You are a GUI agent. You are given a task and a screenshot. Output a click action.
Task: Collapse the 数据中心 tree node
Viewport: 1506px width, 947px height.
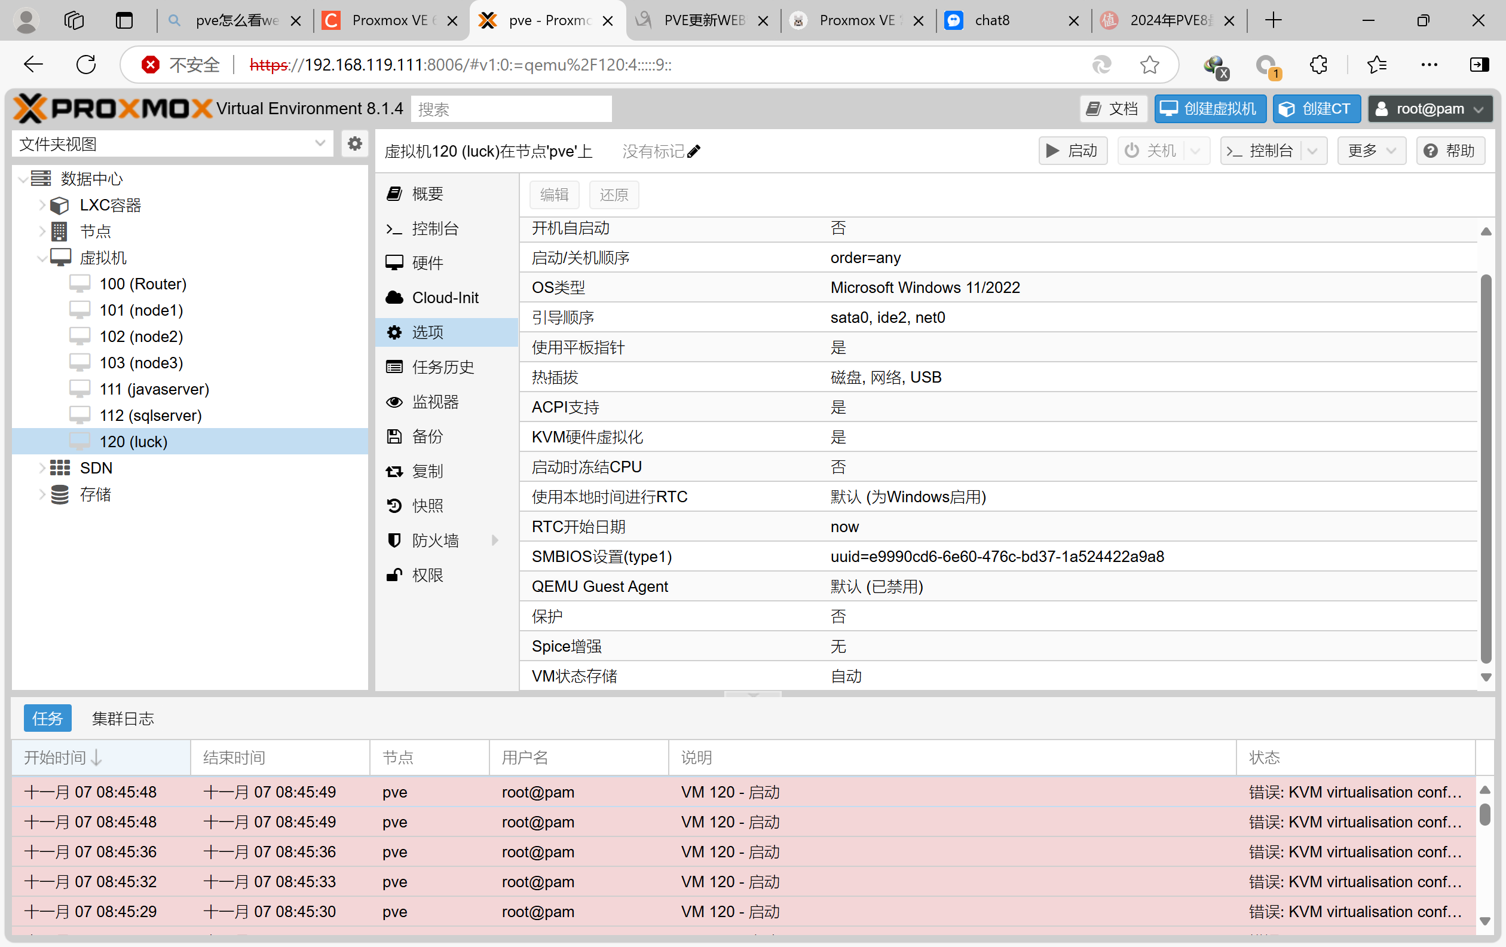23,179
